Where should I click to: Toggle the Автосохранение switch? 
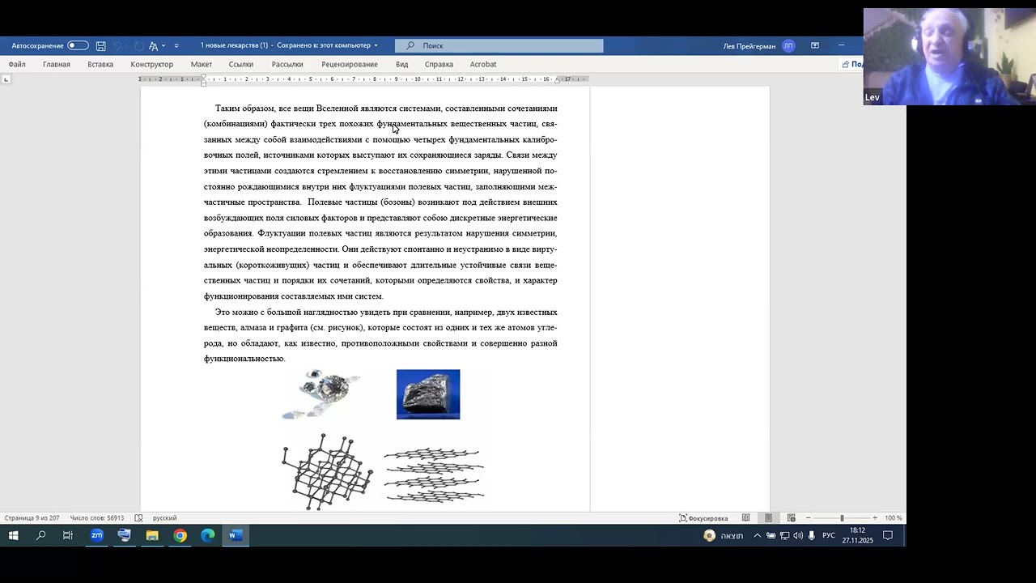click(x=78, y=45)
